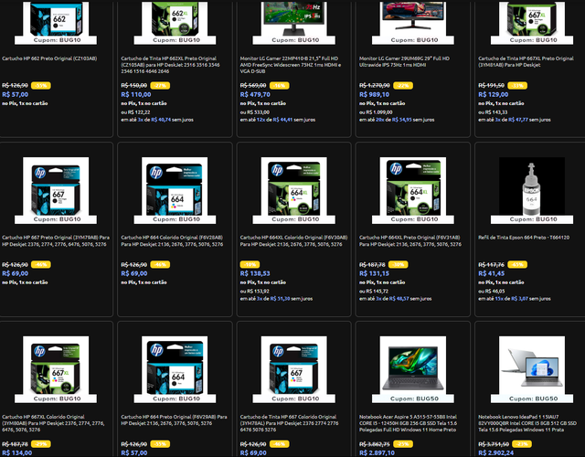Open the HP 662XL Preto cartridge product image
The image size is (585, 457).
[x=175, y=22]
